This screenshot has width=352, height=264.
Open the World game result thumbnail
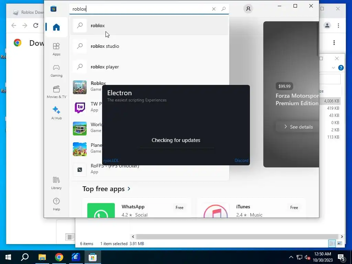tap(80, 129)
